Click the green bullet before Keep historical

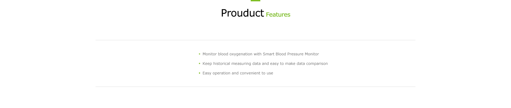coord(199,64)
